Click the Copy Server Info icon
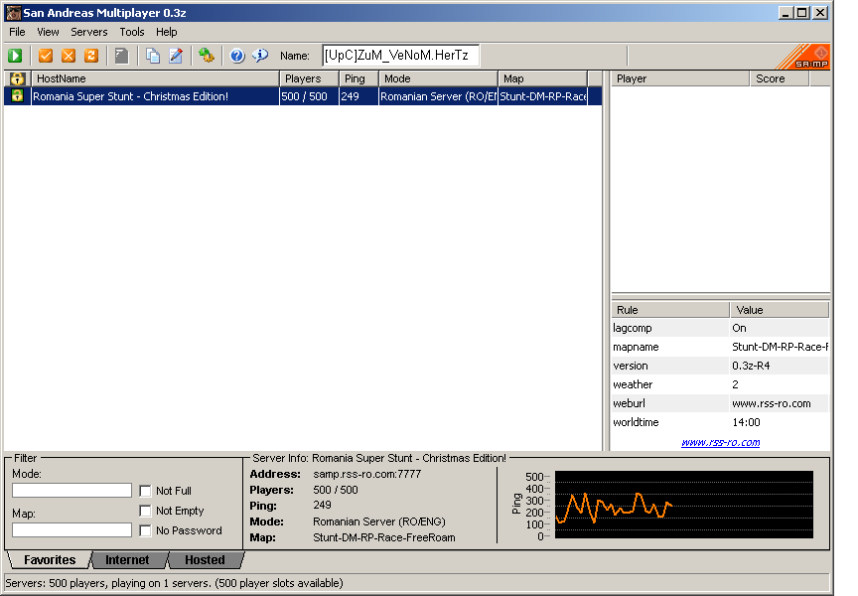Screen dimensions: 858x596 [153, 56]
